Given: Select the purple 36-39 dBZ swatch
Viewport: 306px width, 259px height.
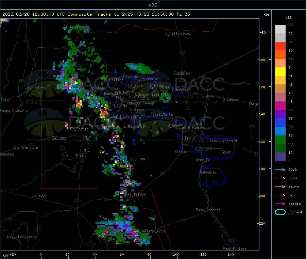Looking at the screenshot, I should coord(280,114).
